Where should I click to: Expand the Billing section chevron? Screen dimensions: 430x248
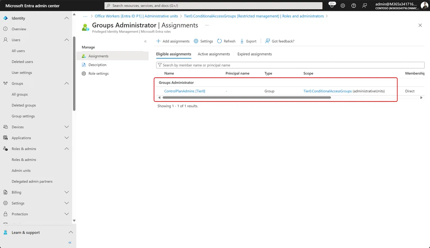tap(67, 192)
